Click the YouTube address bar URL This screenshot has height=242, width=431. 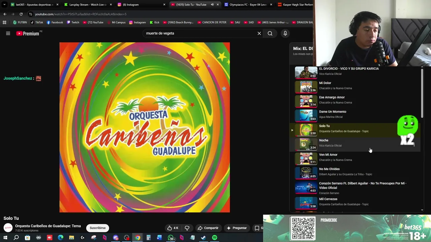[81, 14]
